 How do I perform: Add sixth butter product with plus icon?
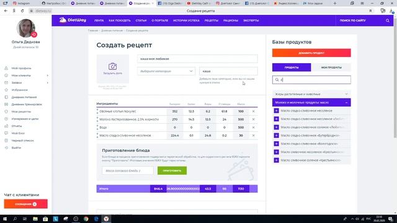(276, 152)
